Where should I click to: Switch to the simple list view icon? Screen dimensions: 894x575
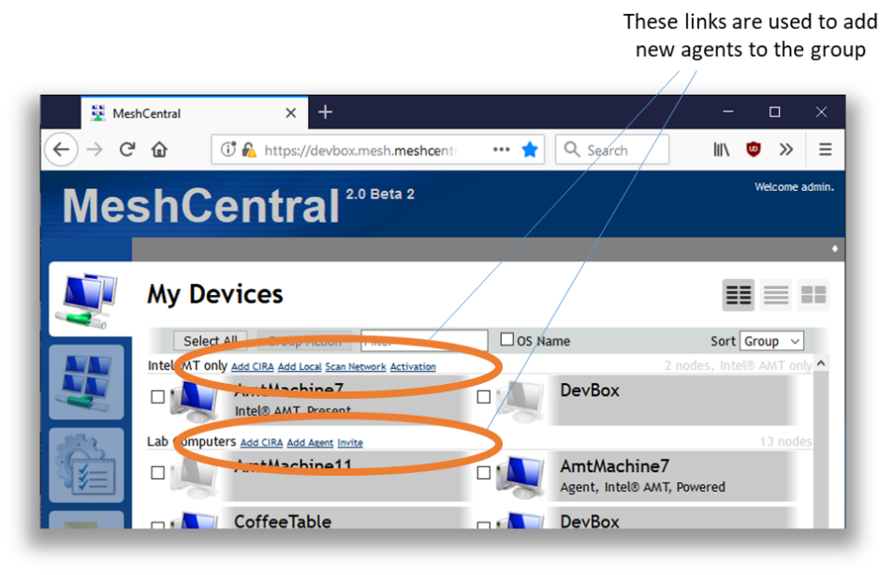(775, 295)
